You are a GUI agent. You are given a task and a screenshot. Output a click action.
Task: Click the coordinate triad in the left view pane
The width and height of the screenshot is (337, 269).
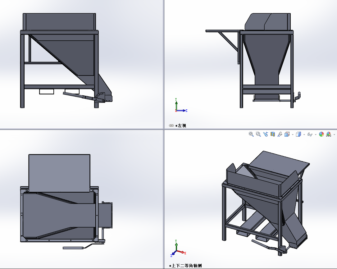(x=181, y=105)
